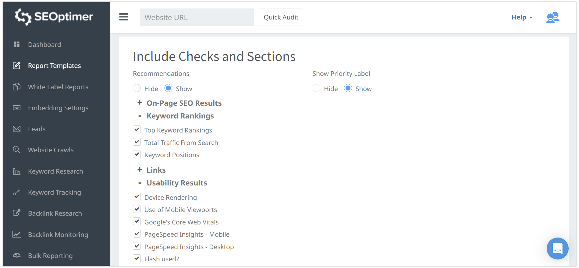Open the chat support bubble

(x=557, y=249)
